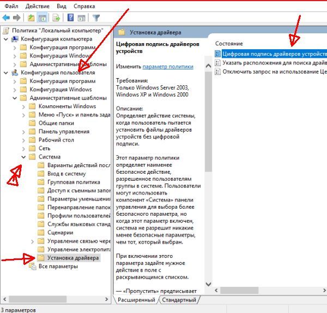Expand user Конфигурация программ node
The height and width of the screenshot is (313, 327).
coord(15,81)
